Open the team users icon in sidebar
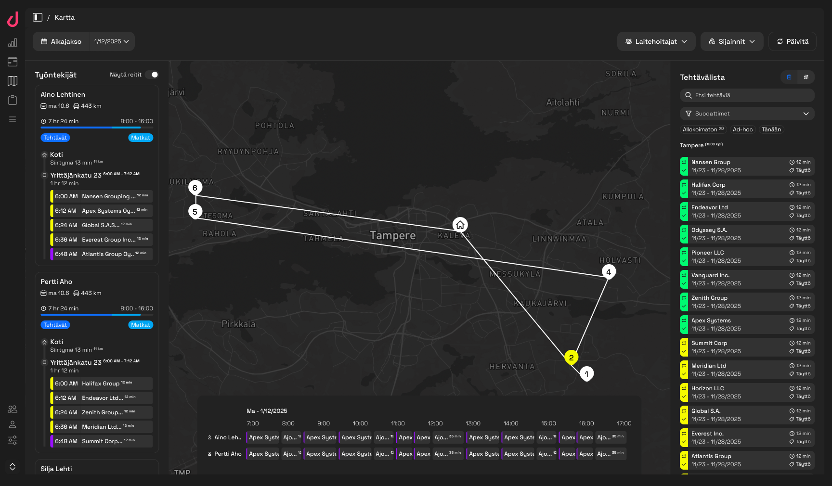This screenshot has height=486, width=832. click(x=13, y=409)
